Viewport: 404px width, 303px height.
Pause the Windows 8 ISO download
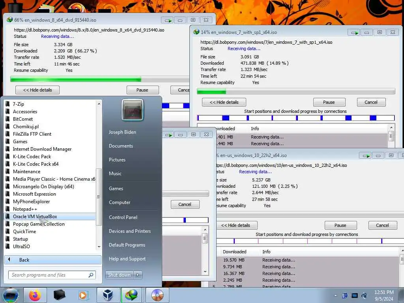coord(142,90)
